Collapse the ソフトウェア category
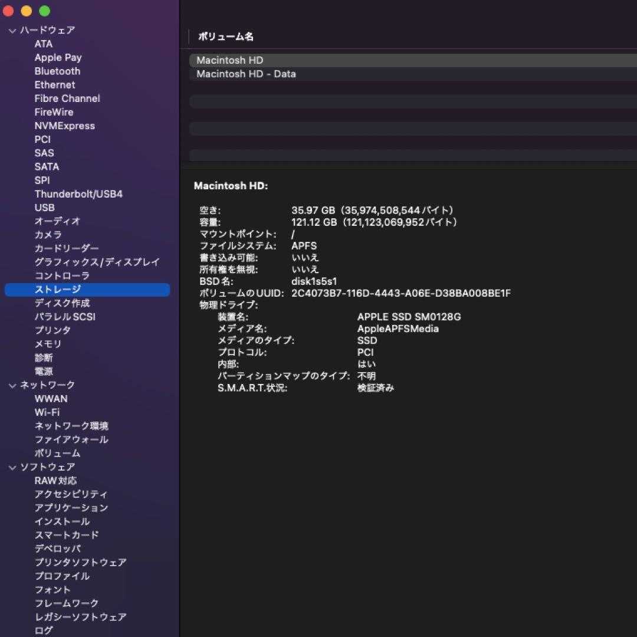This screenshot has height=637, width=637. 12,467
